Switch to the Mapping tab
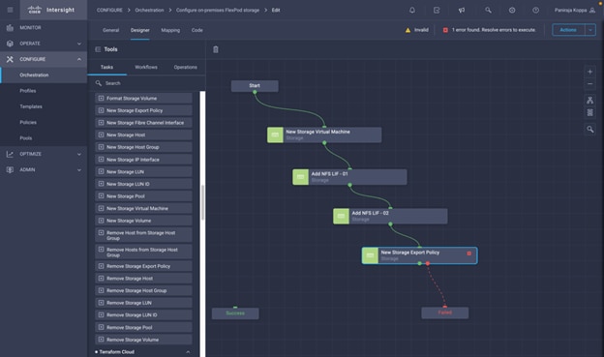 [170, 30]
